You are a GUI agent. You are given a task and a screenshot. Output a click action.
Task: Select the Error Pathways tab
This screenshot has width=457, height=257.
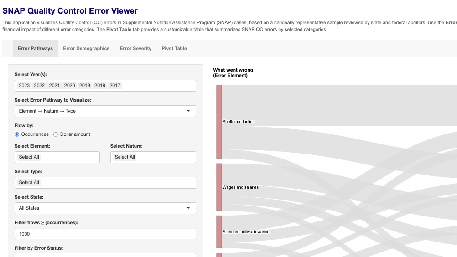pos(35,48)
